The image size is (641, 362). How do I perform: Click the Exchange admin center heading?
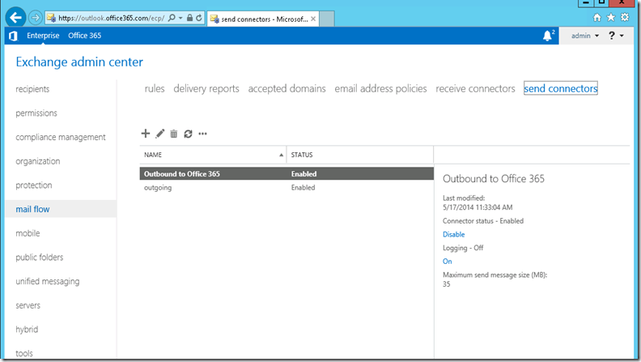coord(79,62)
